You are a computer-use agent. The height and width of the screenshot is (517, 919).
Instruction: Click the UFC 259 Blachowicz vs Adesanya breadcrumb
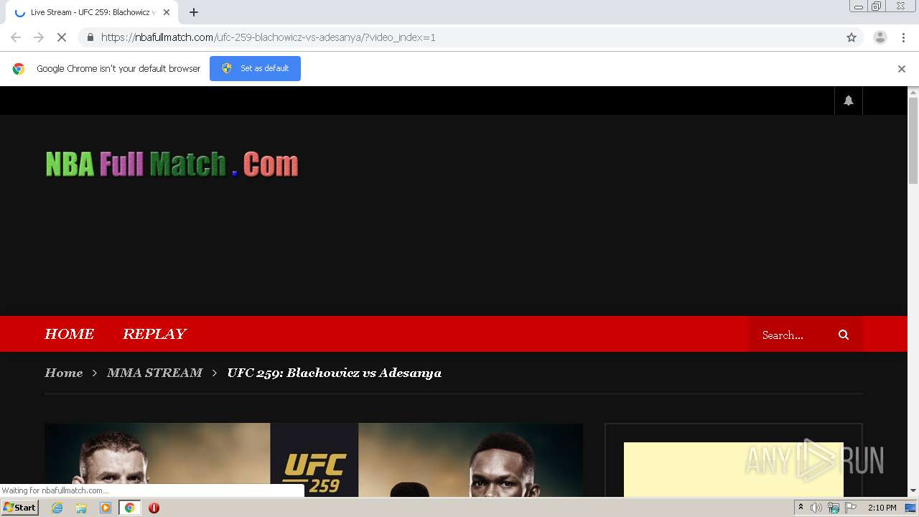tap(335, 373)
